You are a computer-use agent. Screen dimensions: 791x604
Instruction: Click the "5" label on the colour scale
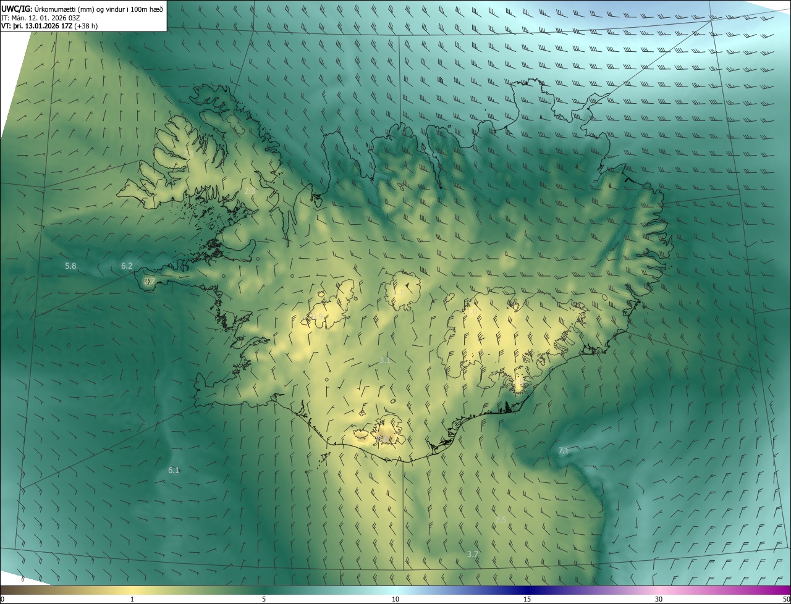(x=264, y=600)
